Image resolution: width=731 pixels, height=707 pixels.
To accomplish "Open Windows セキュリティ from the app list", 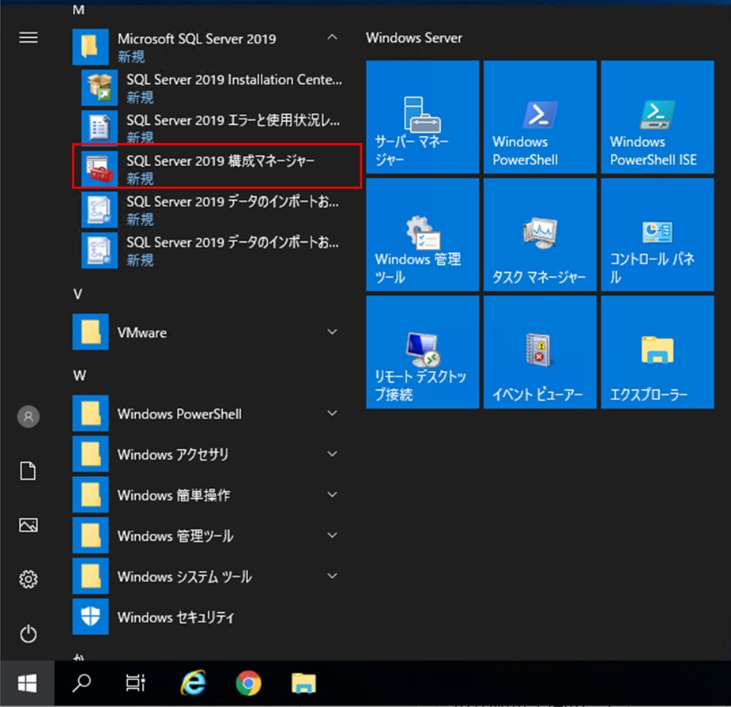I will (175, 618).
